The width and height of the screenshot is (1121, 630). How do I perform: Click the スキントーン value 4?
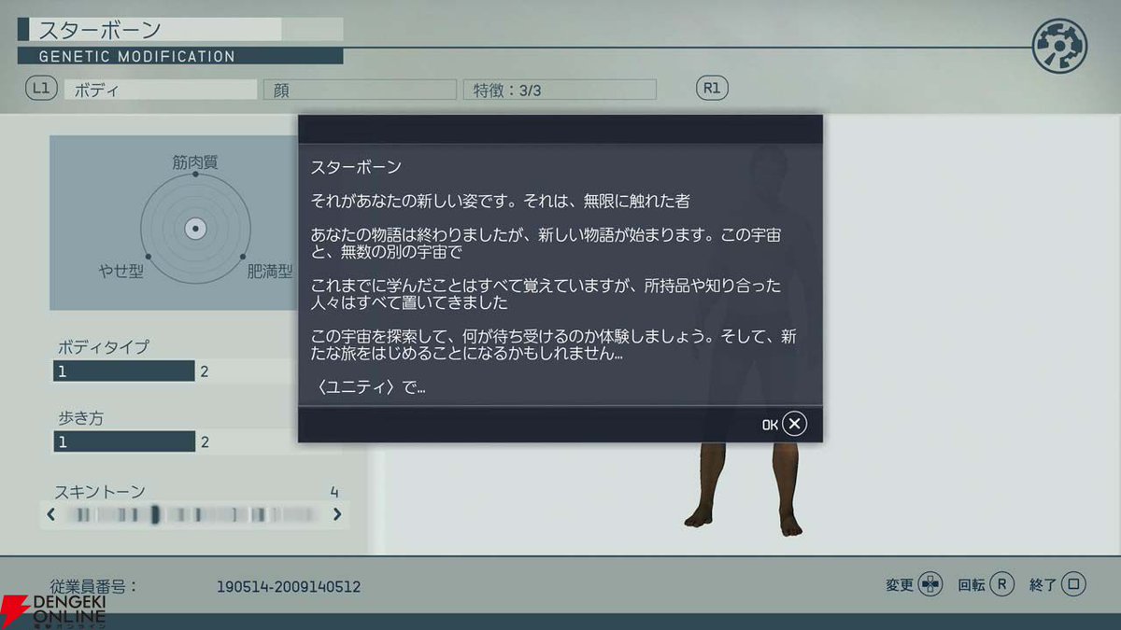334,492
